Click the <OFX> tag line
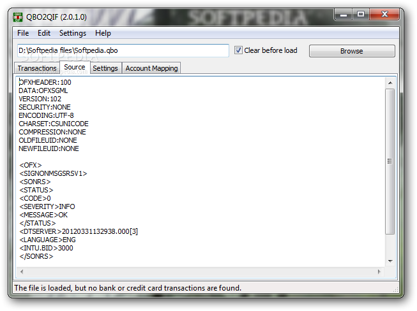 click(x=31, y=165)
